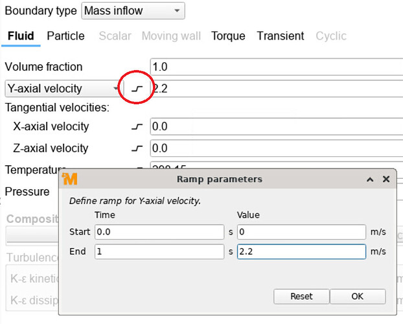Select the disabled Scalar tab
The height and width of the screenshot is (324, 403).
coord(115,36)
